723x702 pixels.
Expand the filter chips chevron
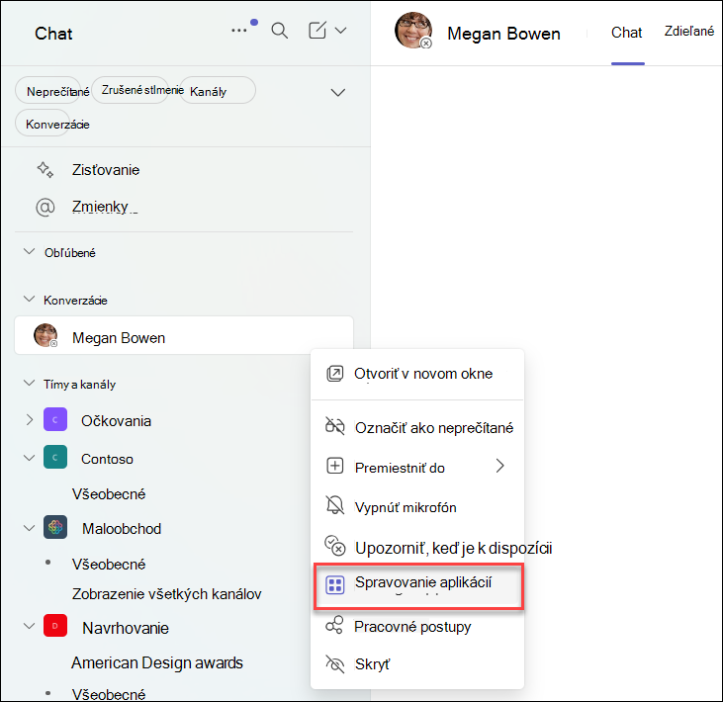tap(338, 92)
